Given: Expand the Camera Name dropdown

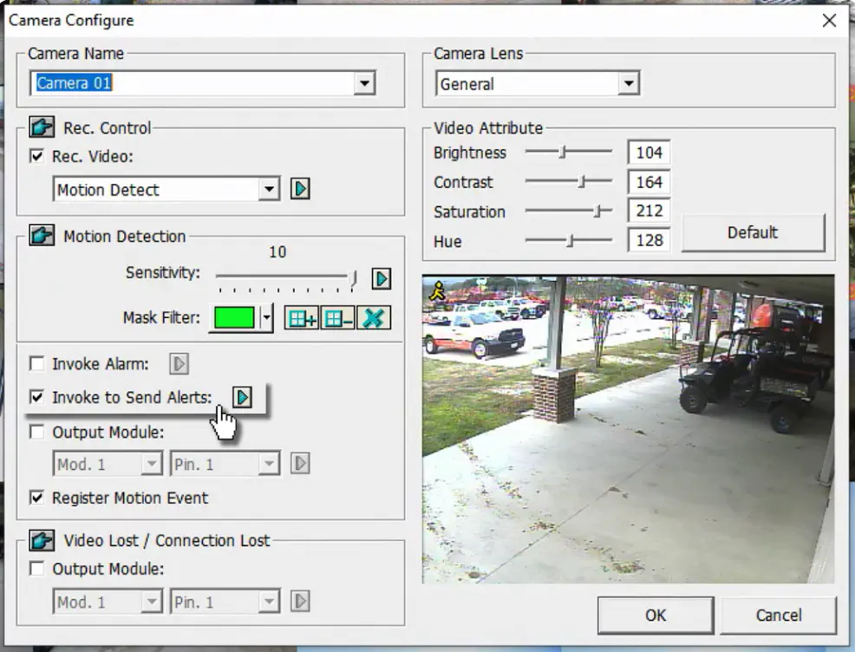Looking at the screenshot, I should pos(363,83).
